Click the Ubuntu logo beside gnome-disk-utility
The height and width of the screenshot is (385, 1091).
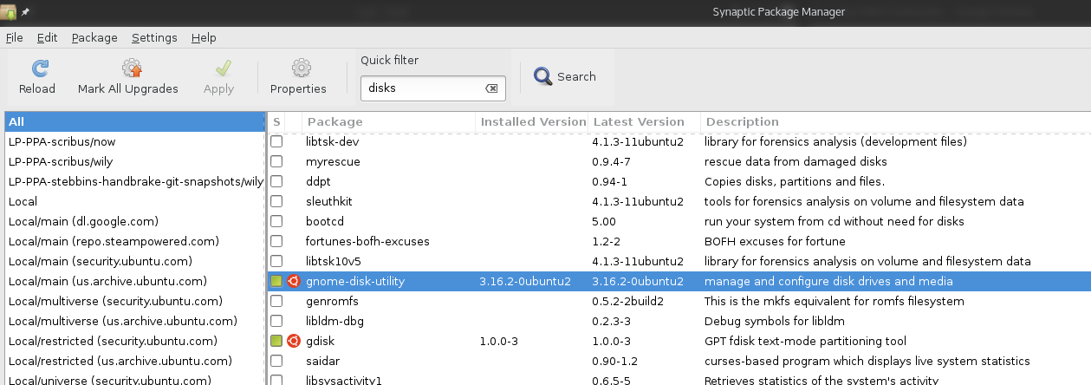(x=294, y=281)
